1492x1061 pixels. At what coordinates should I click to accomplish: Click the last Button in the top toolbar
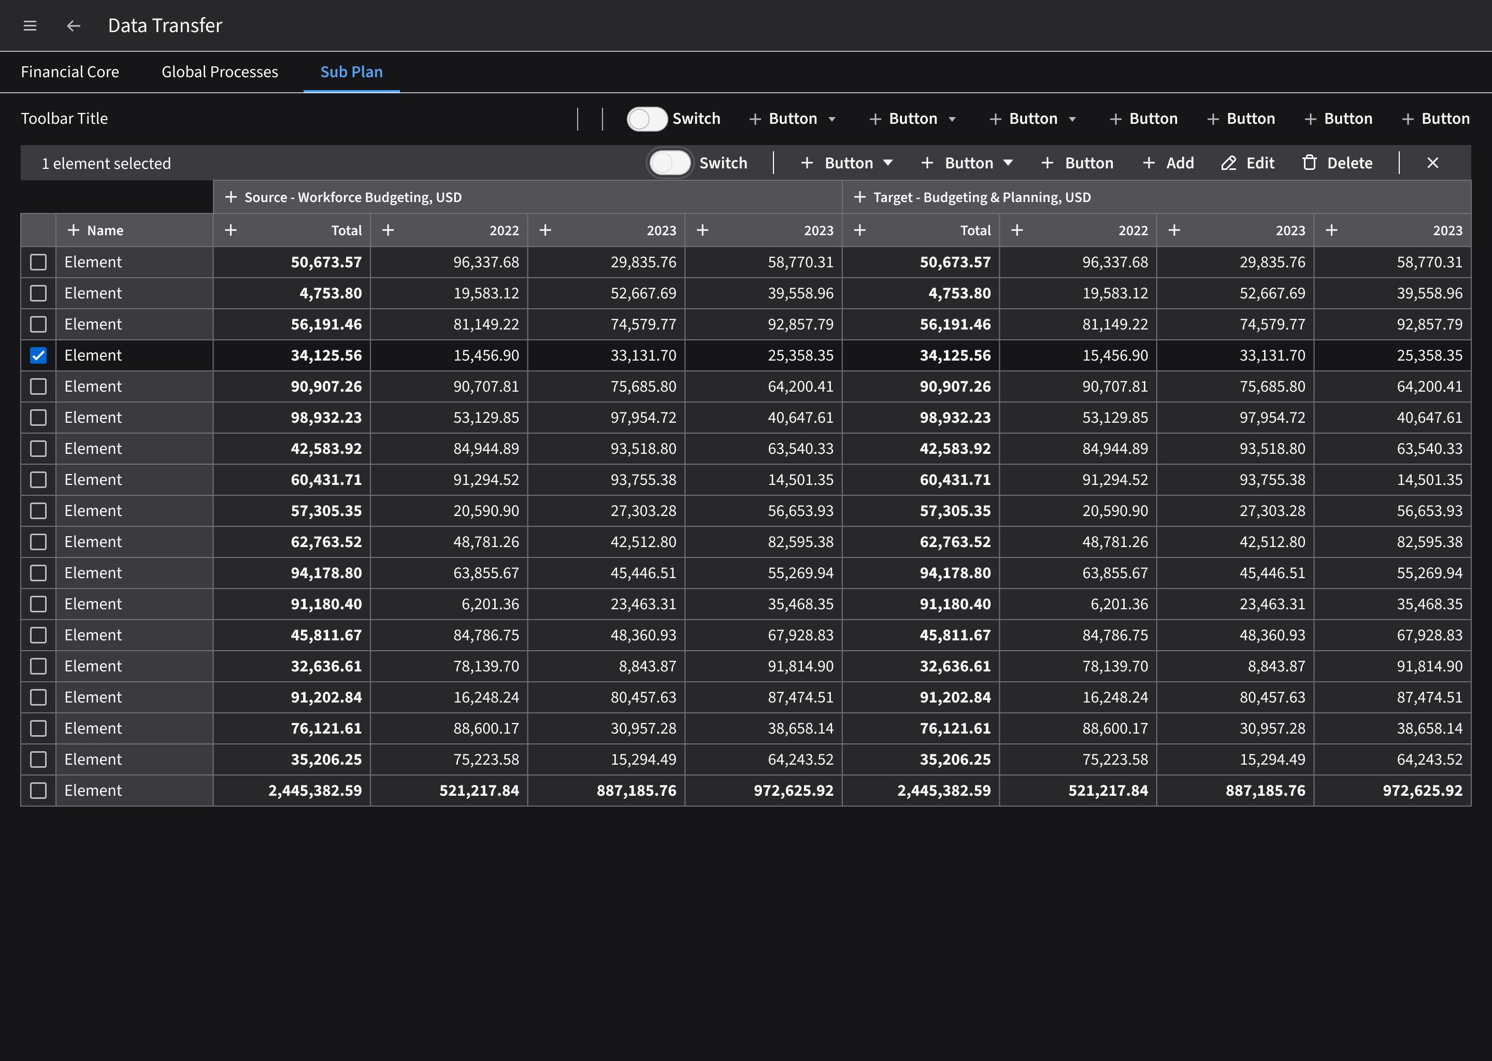(x=1436, y=119)
